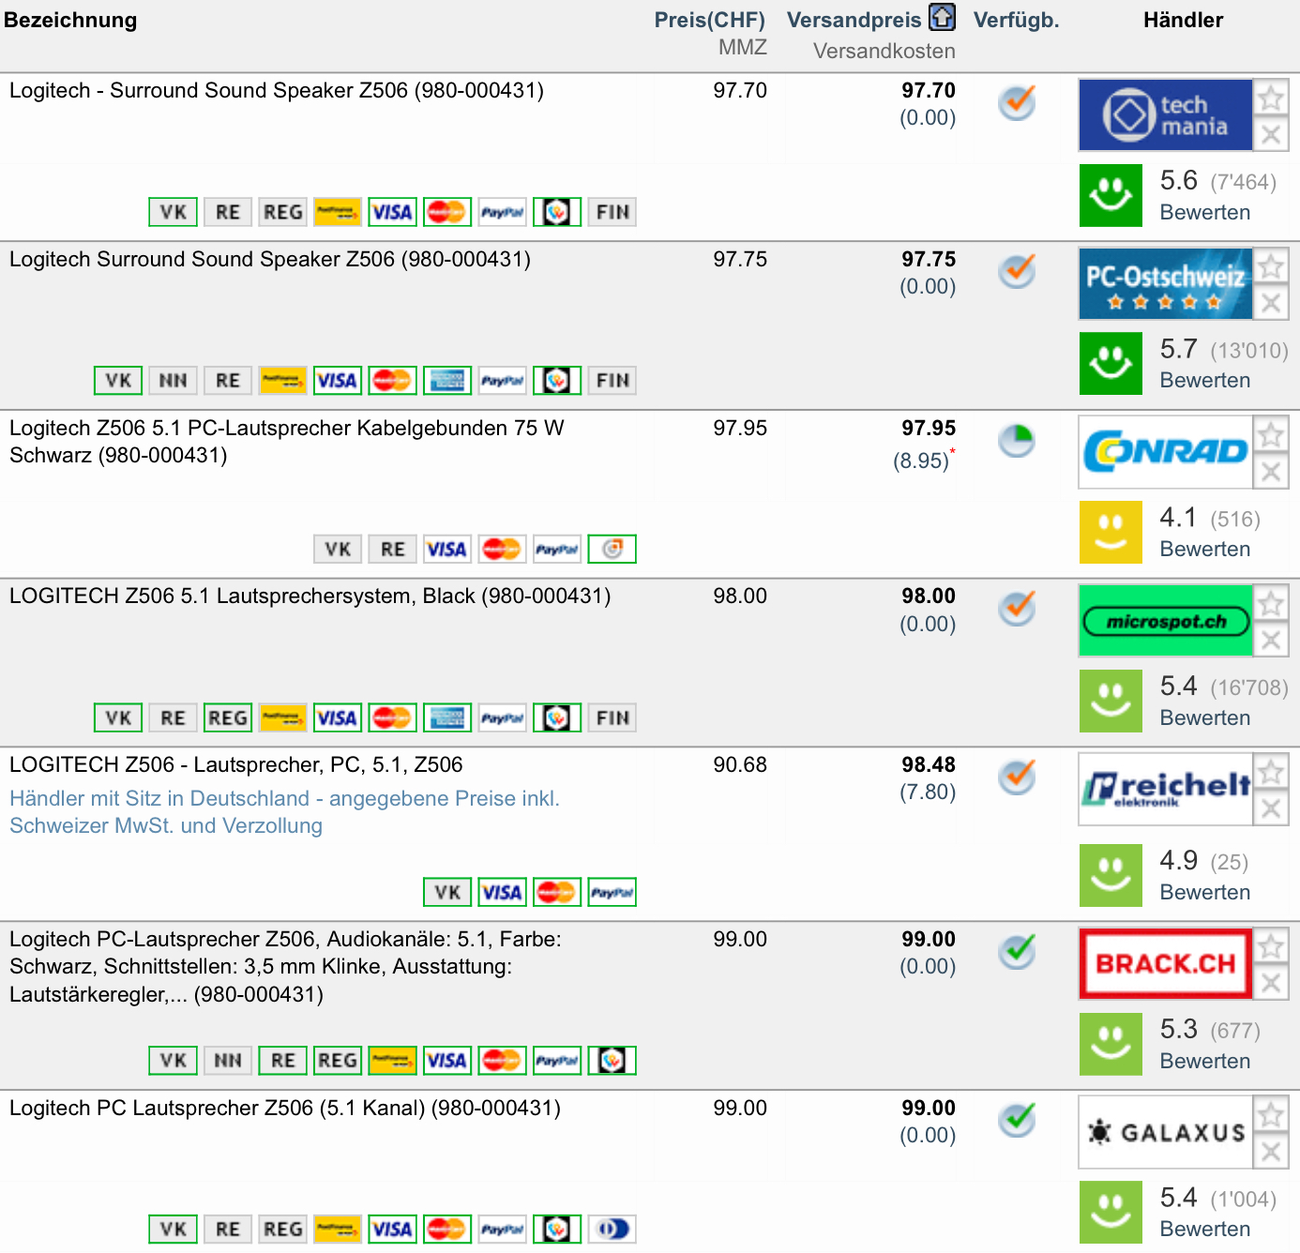Sort by Versandpreis column header

(854, 20)
